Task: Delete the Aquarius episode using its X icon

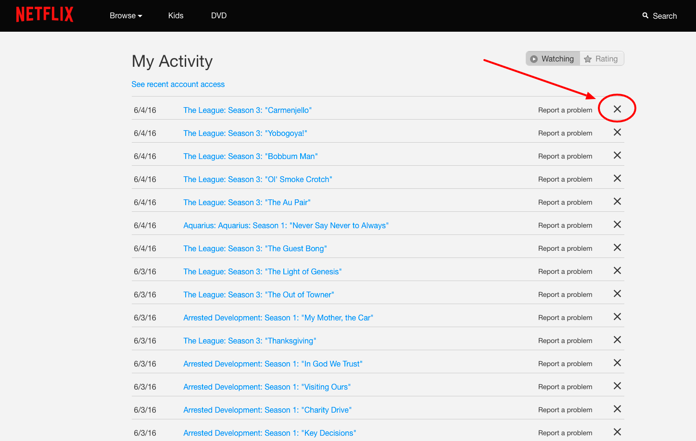Action: pyautogui.click(x=617, y=224)
